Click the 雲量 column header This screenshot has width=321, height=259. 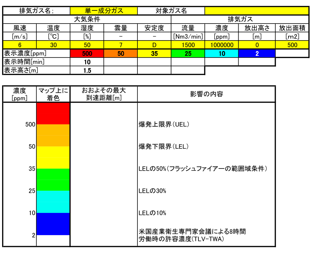click(121, 28)
